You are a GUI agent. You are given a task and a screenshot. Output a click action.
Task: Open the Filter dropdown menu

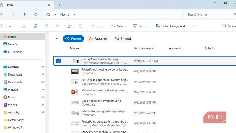[x=140, y=26]
